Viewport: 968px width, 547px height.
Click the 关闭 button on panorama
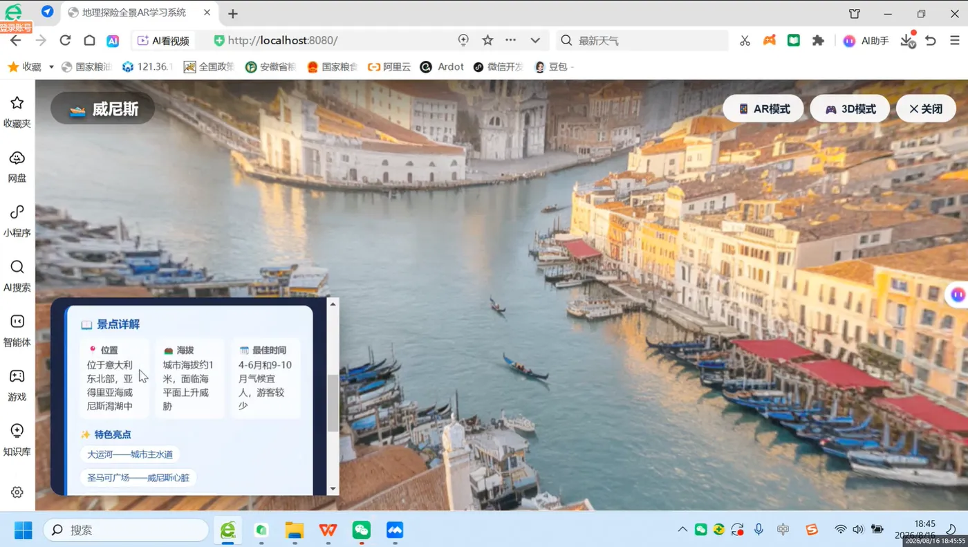point(926,109)
